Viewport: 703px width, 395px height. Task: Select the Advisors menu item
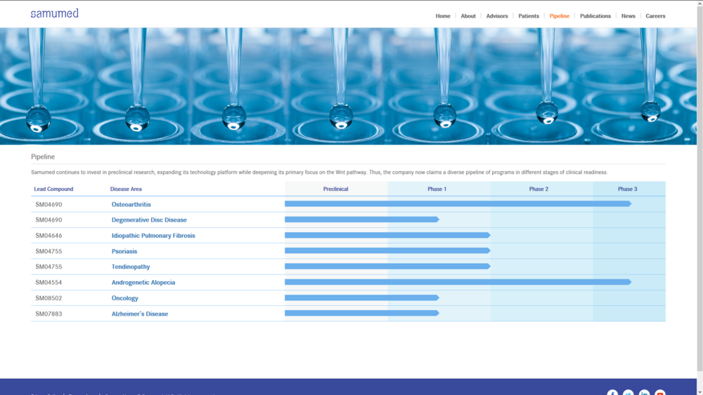point(497,16)
